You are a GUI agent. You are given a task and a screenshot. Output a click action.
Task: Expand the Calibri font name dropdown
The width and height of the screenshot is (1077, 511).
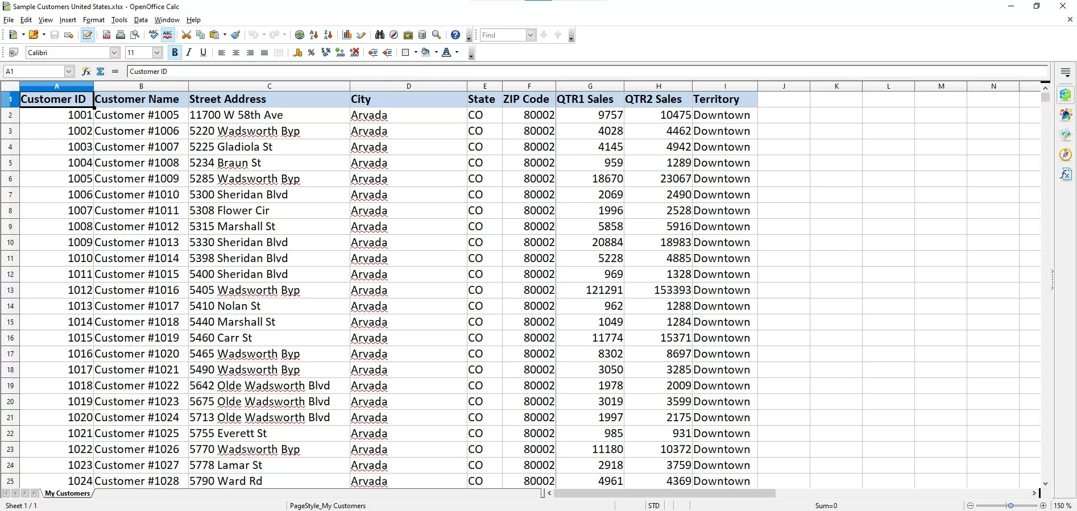pos(114,53)
